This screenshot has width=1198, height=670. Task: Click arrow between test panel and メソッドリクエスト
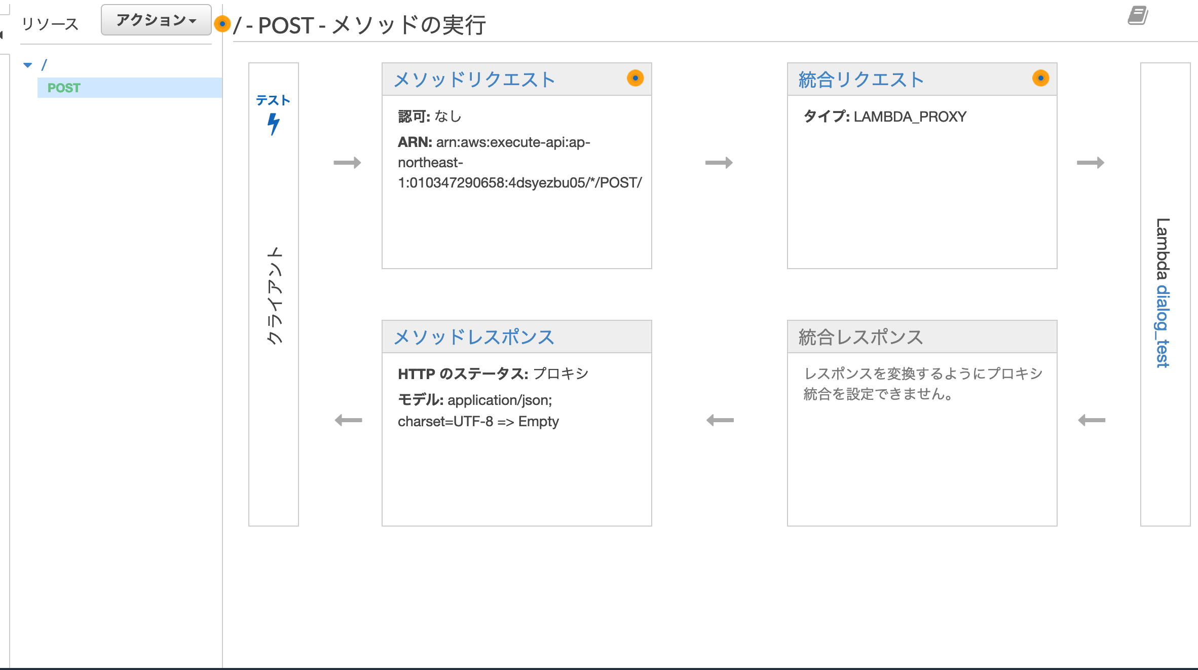coord(347,163)
